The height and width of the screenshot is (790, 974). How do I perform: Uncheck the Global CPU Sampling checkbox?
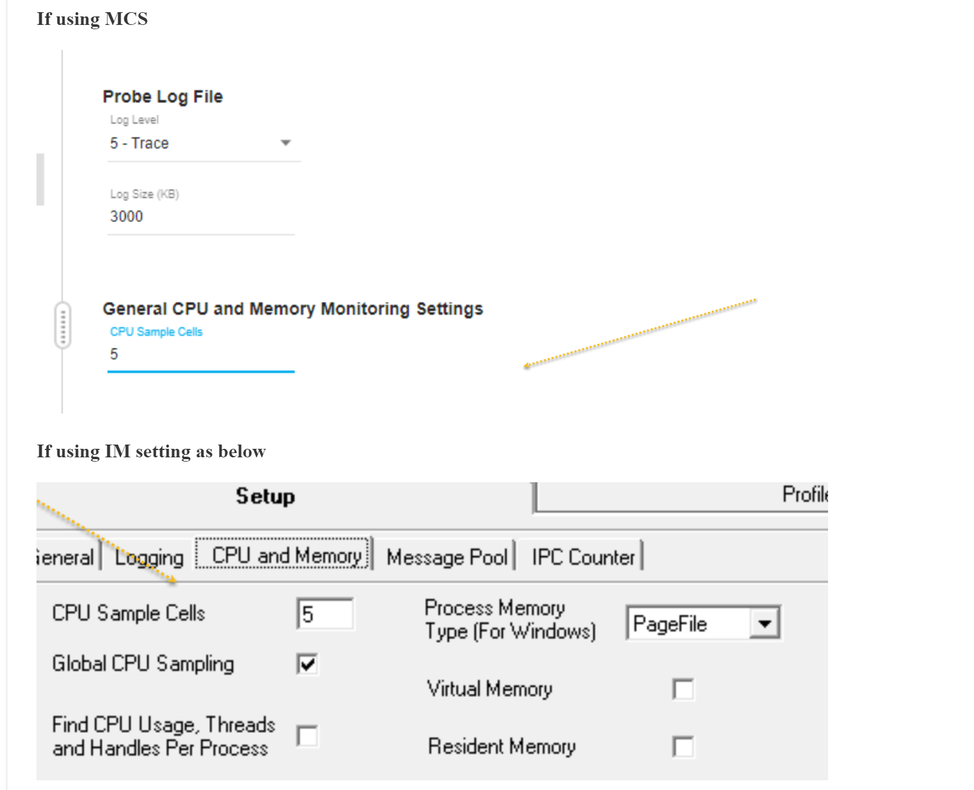[x=308, y=664]
